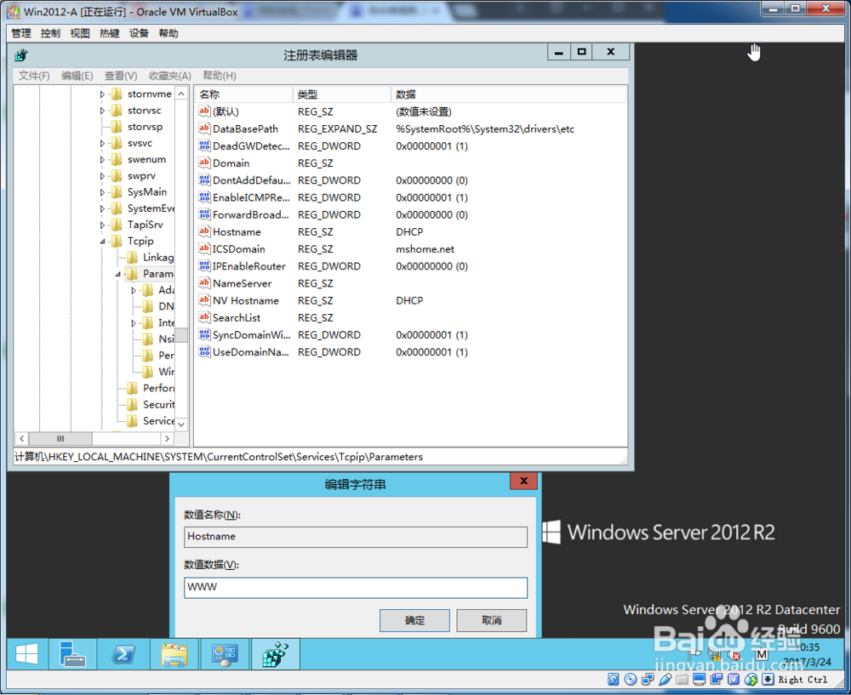
Task: Open the 文件(F) menu in Registry Editor
Action: (34, 76)
